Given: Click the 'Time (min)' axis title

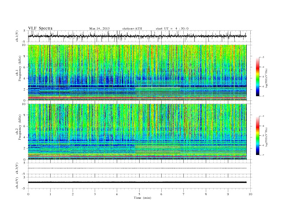Looking at the screenshot, I should [x=142, y=198].
